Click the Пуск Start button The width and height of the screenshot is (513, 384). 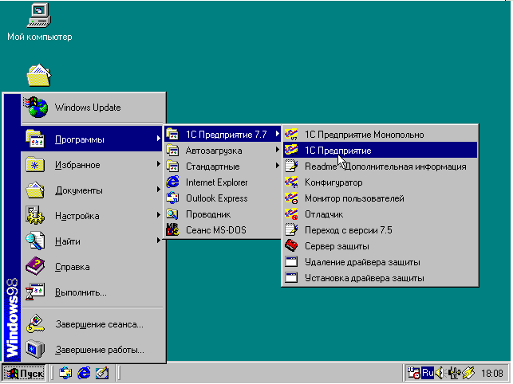(x=24, y=373)
